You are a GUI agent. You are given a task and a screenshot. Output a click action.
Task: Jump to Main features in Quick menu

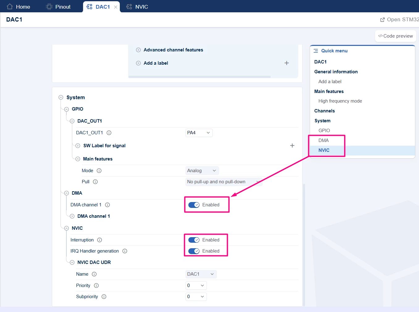click(x=329, y=91)
